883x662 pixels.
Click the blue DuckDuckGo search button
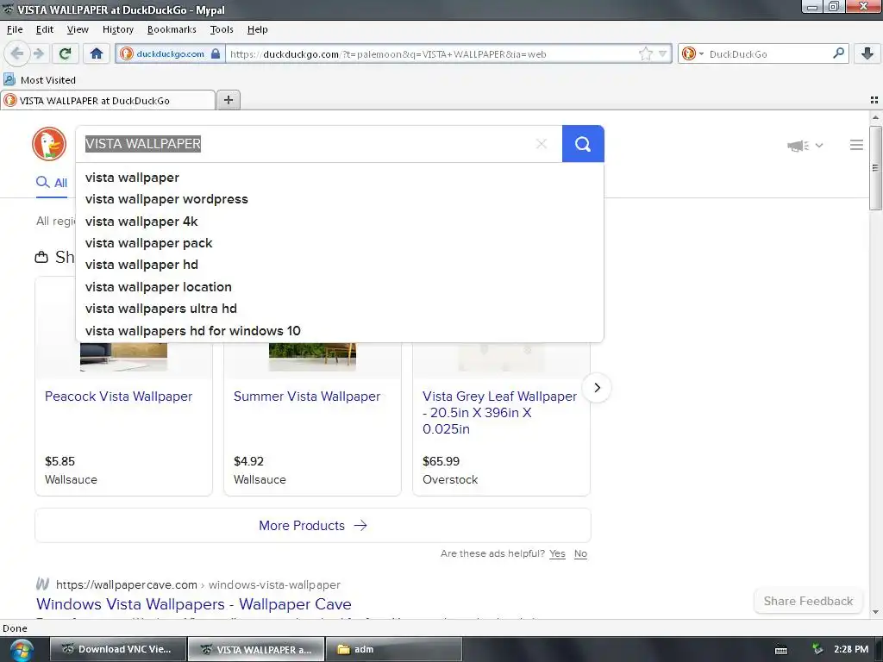coord(583,144)
